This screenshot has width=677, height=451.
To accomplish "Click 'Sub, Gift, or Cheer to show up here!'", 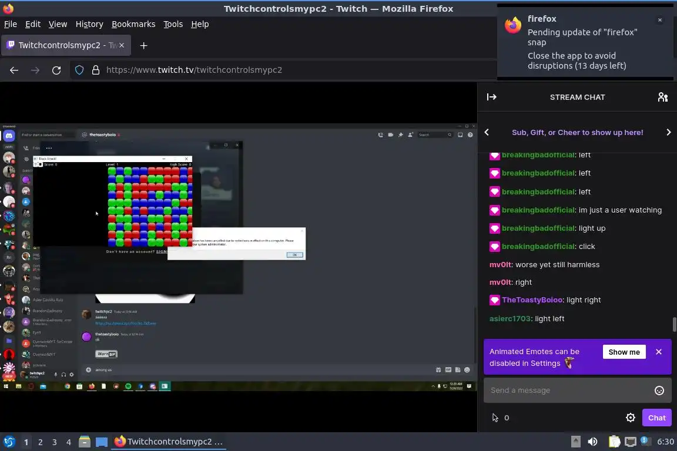I will point(577,133).
